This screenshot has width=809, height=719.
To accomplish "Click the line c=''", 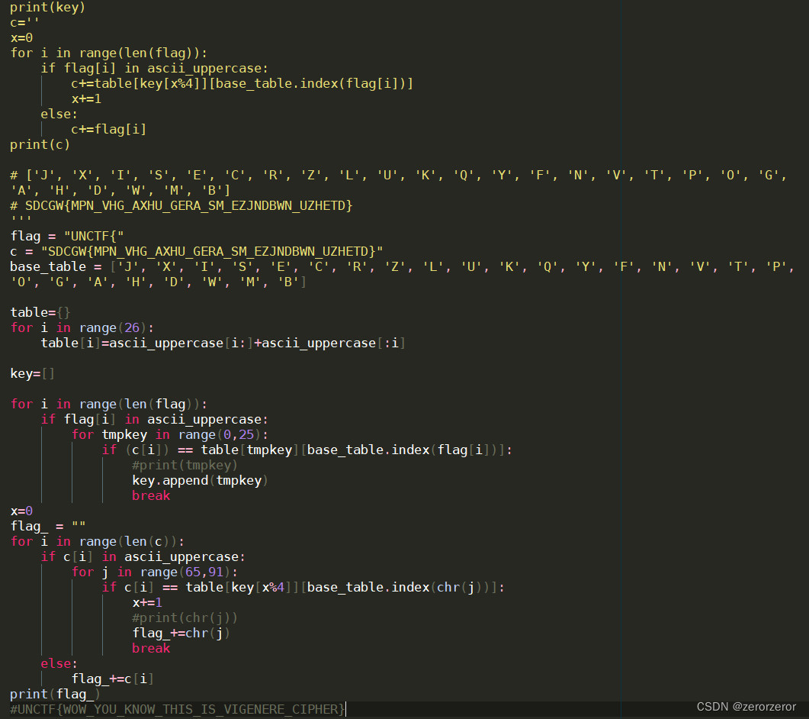I will [x=24, y=23].
